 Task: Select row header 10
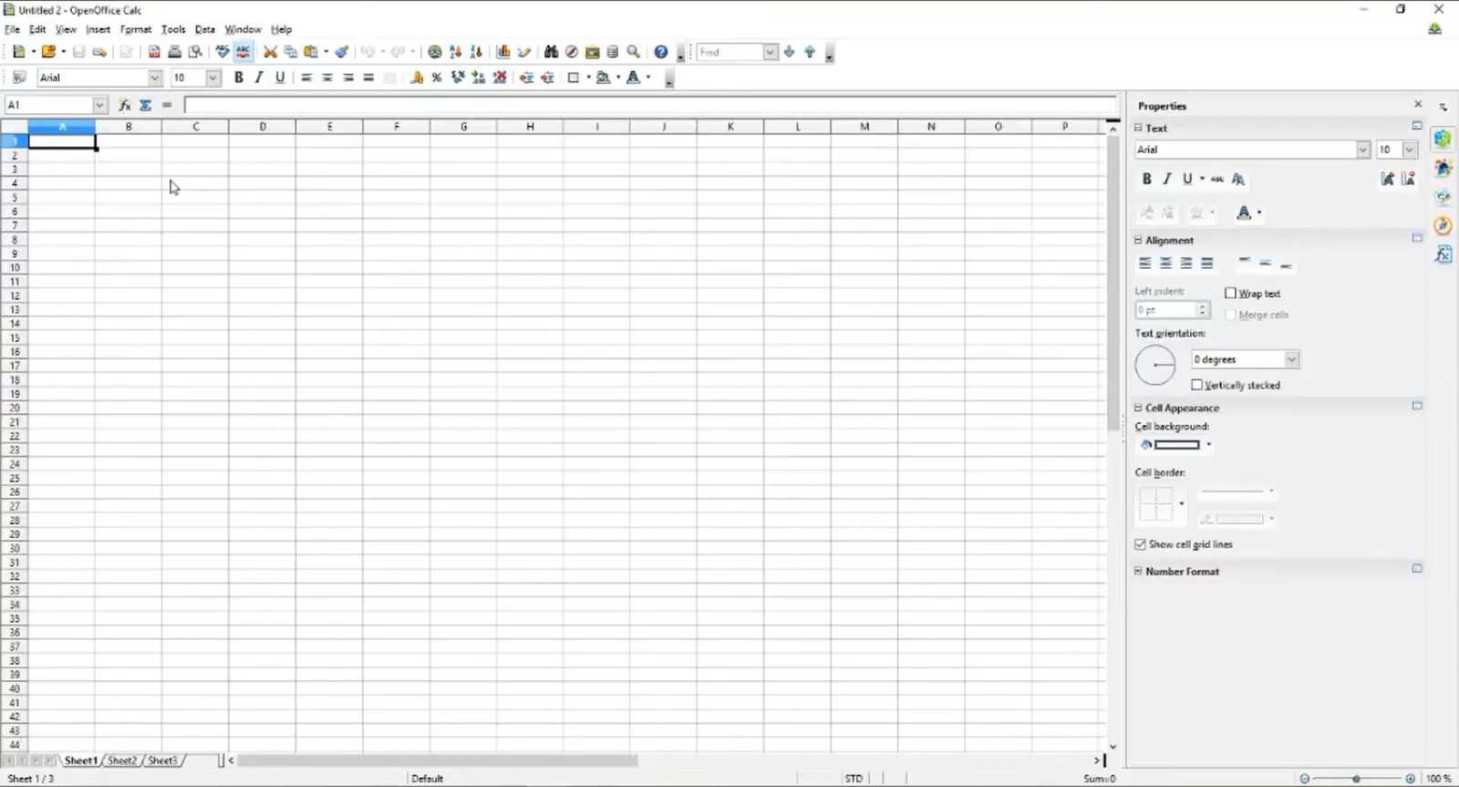click(x=15, y=268)
